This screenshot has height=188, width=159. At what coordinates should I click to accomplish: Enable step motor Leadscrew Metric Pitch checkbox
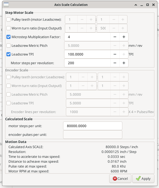[8, 46]
